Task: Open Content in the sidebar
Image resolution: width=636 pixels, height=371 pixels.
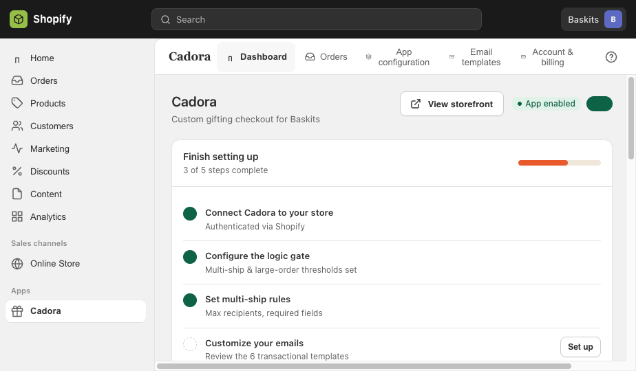Action: [76, 194]
